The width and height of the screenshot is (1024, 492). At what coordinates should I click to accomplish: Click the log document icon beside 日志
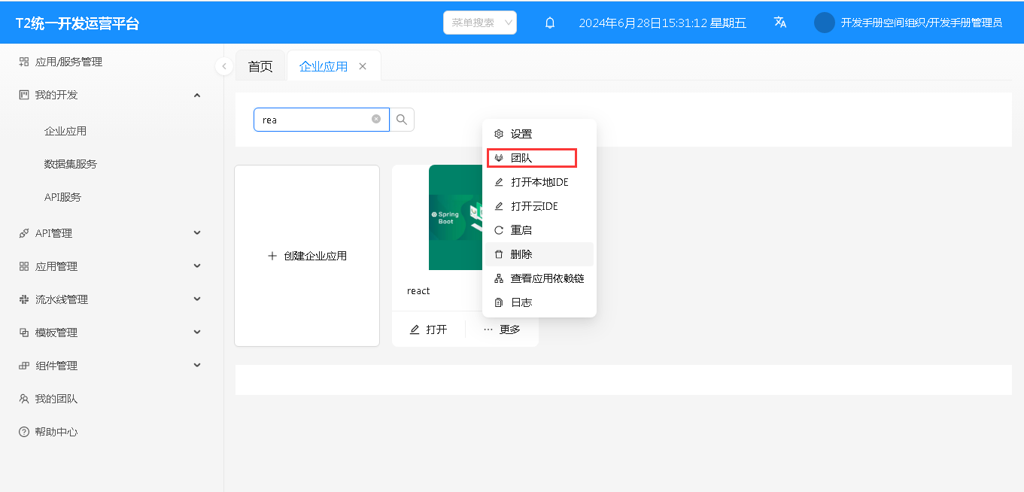pos(499,302)
